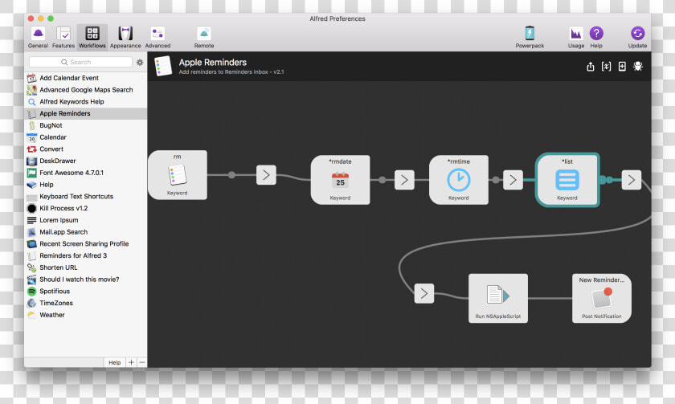The width and height of the screenshot is (675, 404).
Task: Show the Usage statistics
Action: [x=576, y=37]
